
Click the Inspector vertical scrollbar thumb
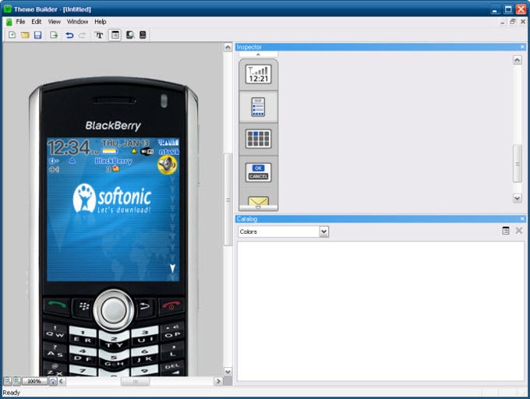pyautogui.click(x=518, y=164)
